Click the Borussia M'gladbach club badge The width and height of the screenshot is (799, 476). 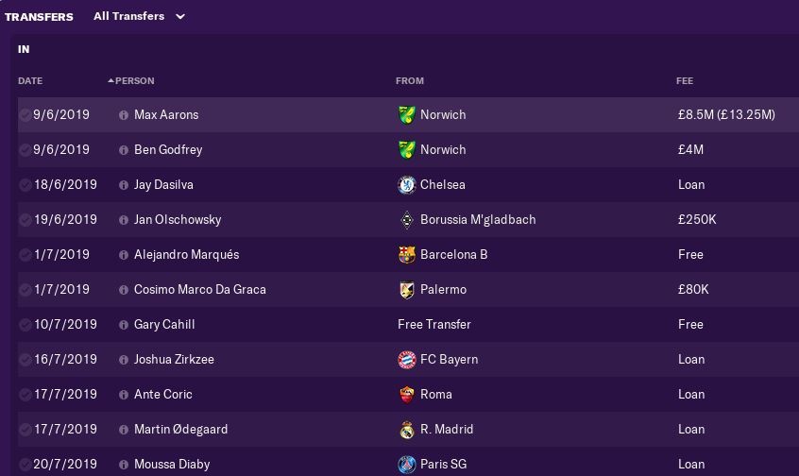[x=407, y=220]
